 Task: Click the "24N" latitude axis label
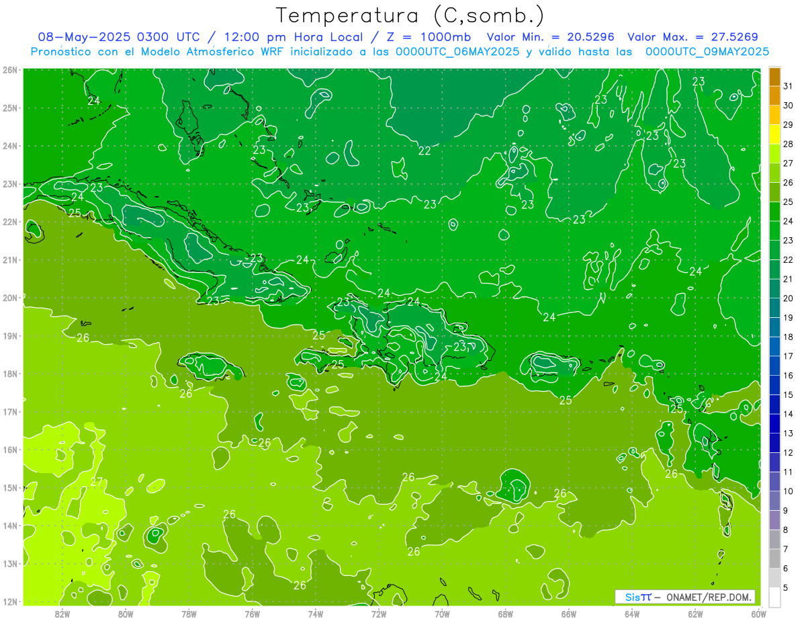pyautogui.click(x=10, y=146)
